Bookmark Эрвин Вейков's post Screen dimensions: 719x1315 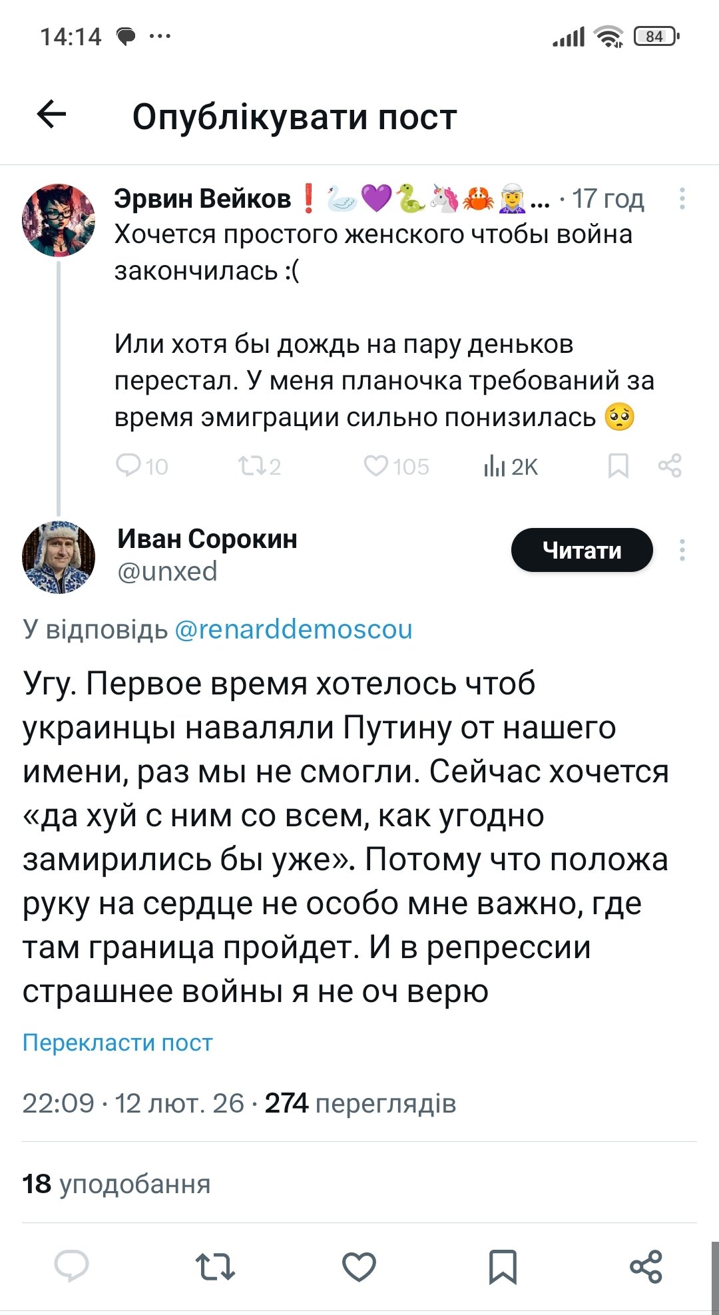coord(618,465)
